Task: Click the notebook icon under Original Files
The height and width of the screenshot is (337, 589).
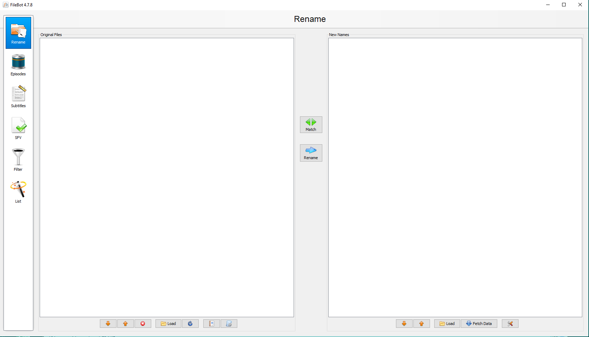Action: tap(211, 324)
